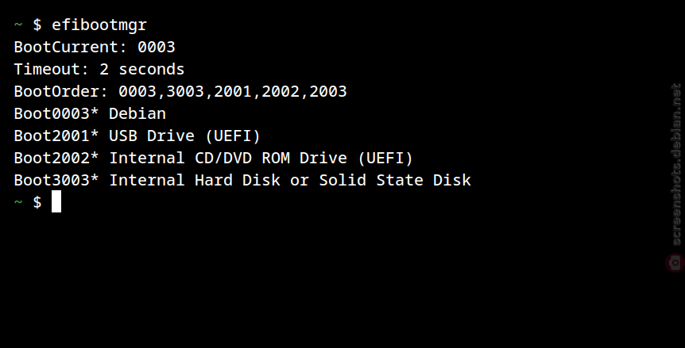Click the screenshots.debian.net watermark text
685x348 pixels.
[676, 165]
